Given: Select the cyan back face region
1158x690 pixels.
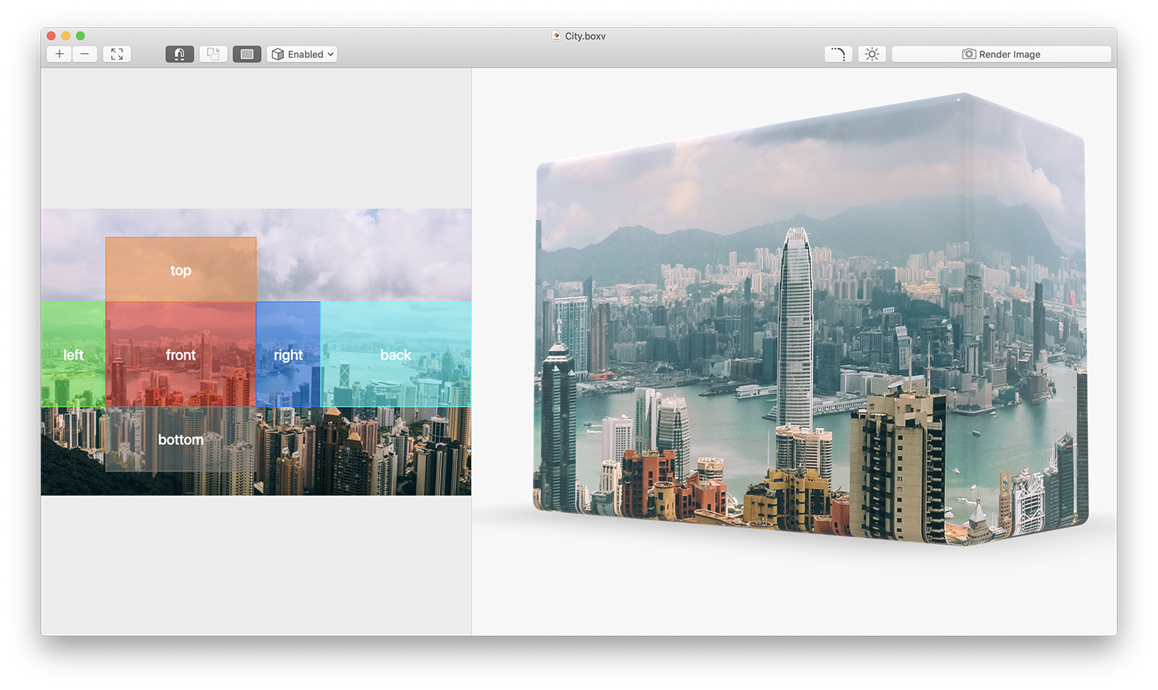Looking at the screenshot, I should click(x=395, y=354).
